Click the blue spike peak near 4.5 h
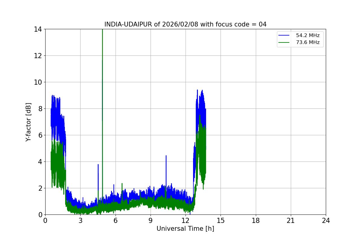The height and width of the screenshot is (241, 362). [98, 165]
